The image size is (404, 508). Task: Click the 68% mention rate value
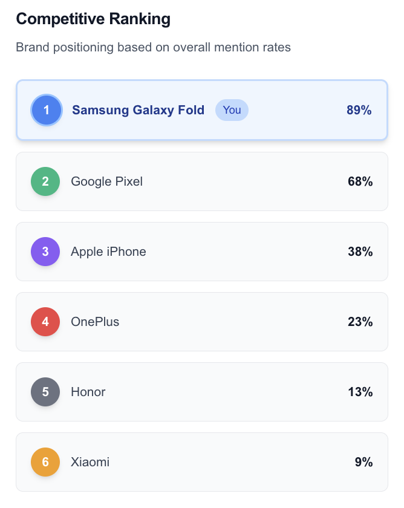[x=360, y=181]
